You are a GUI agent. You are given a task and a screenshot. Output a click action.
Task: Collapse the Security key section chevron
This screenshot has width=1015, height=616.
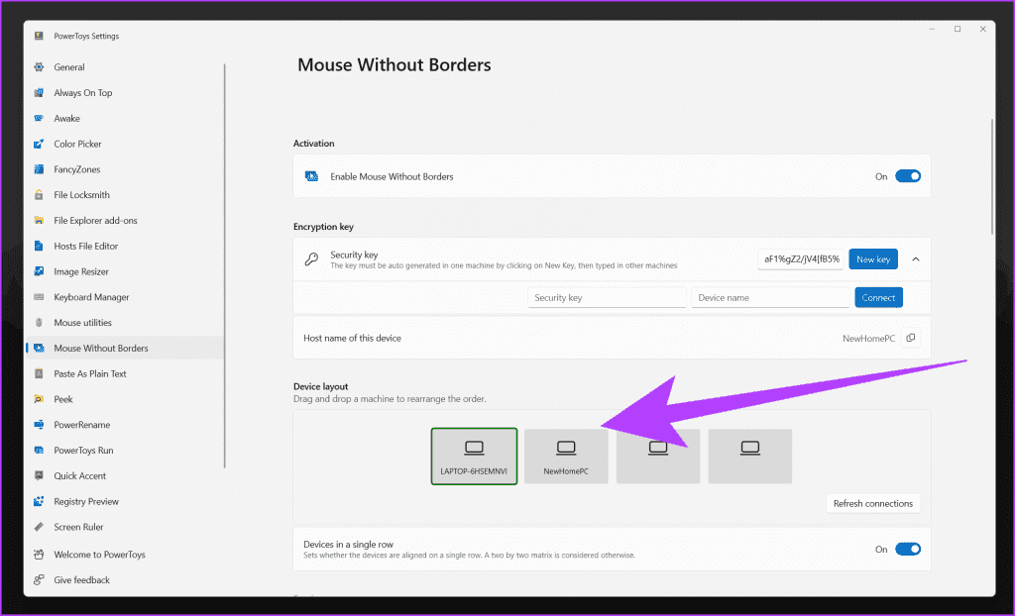click(x=915, y=259)
